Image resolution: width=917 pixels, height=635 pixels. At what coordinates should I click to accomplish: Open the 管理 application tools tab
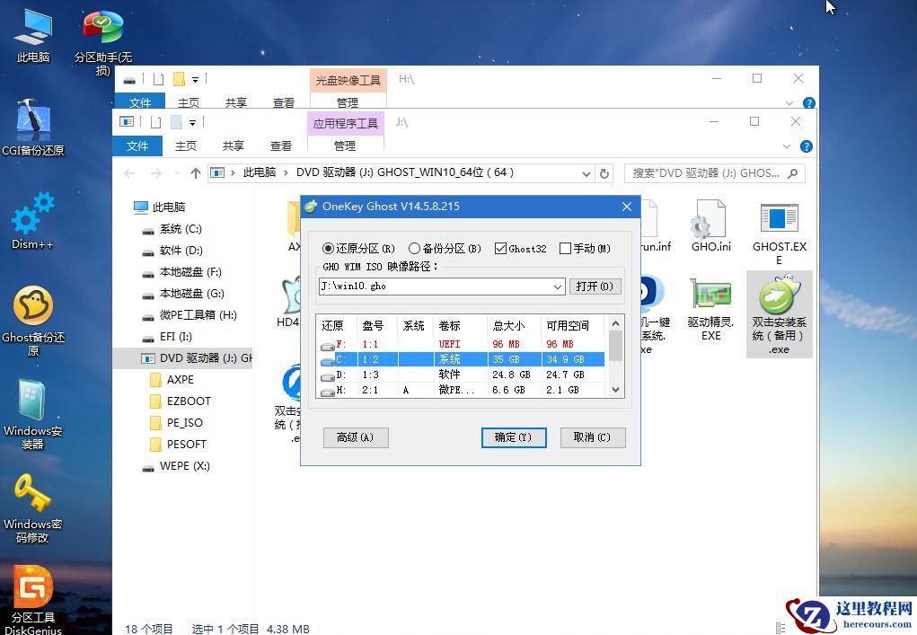click(344, 145)
